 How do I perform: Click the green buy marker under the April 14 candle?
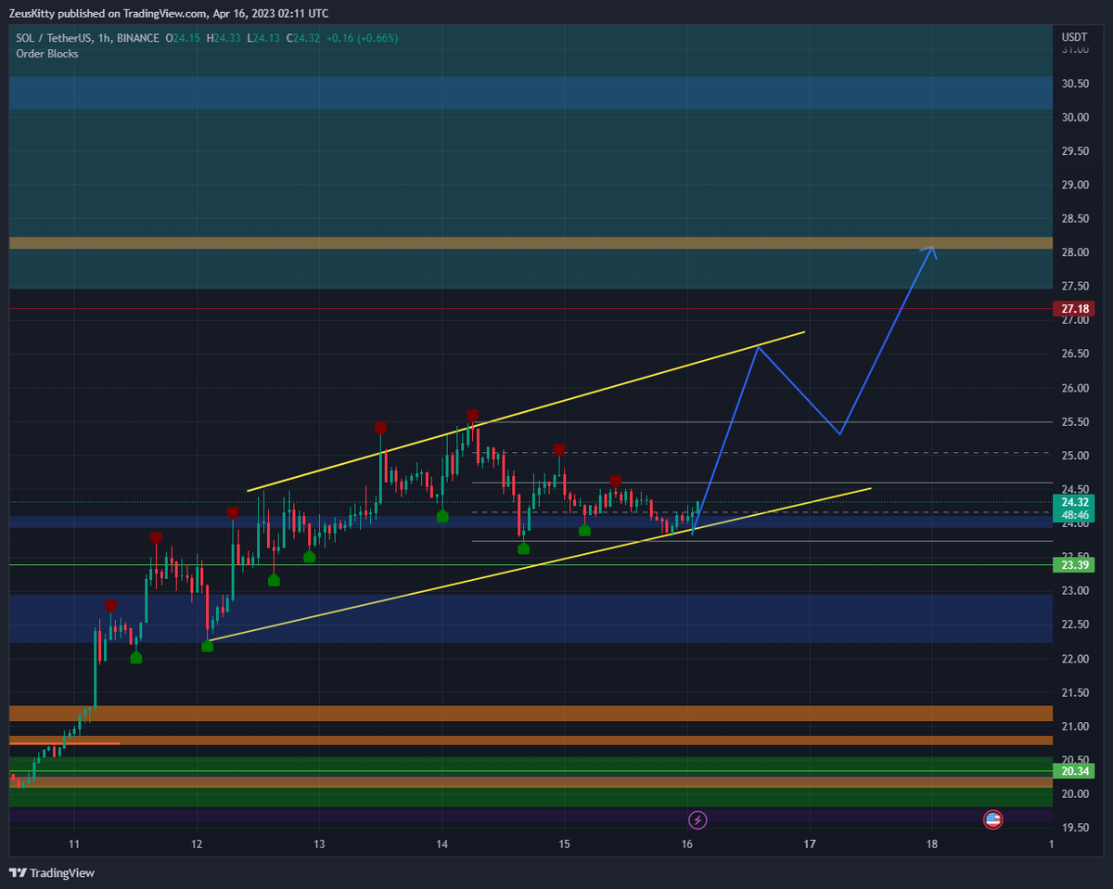(442, 517)
